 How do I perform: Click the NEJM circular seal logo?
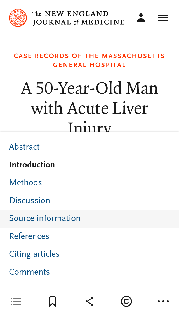18,18
